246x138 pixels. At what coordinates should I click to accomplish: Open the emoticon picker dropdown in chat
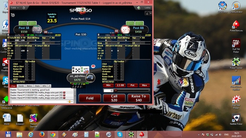coord(71,102)
